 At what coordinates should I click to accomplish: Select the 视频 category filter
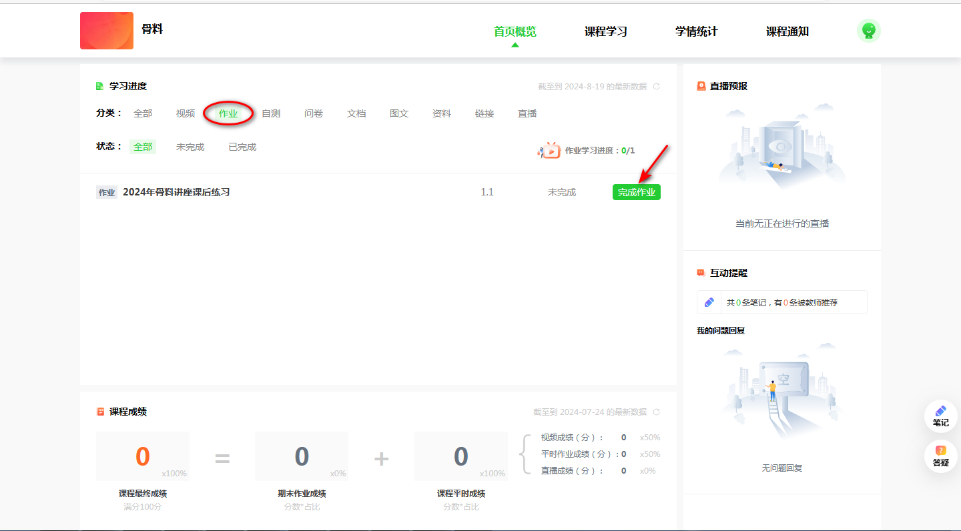pos(186,113)
